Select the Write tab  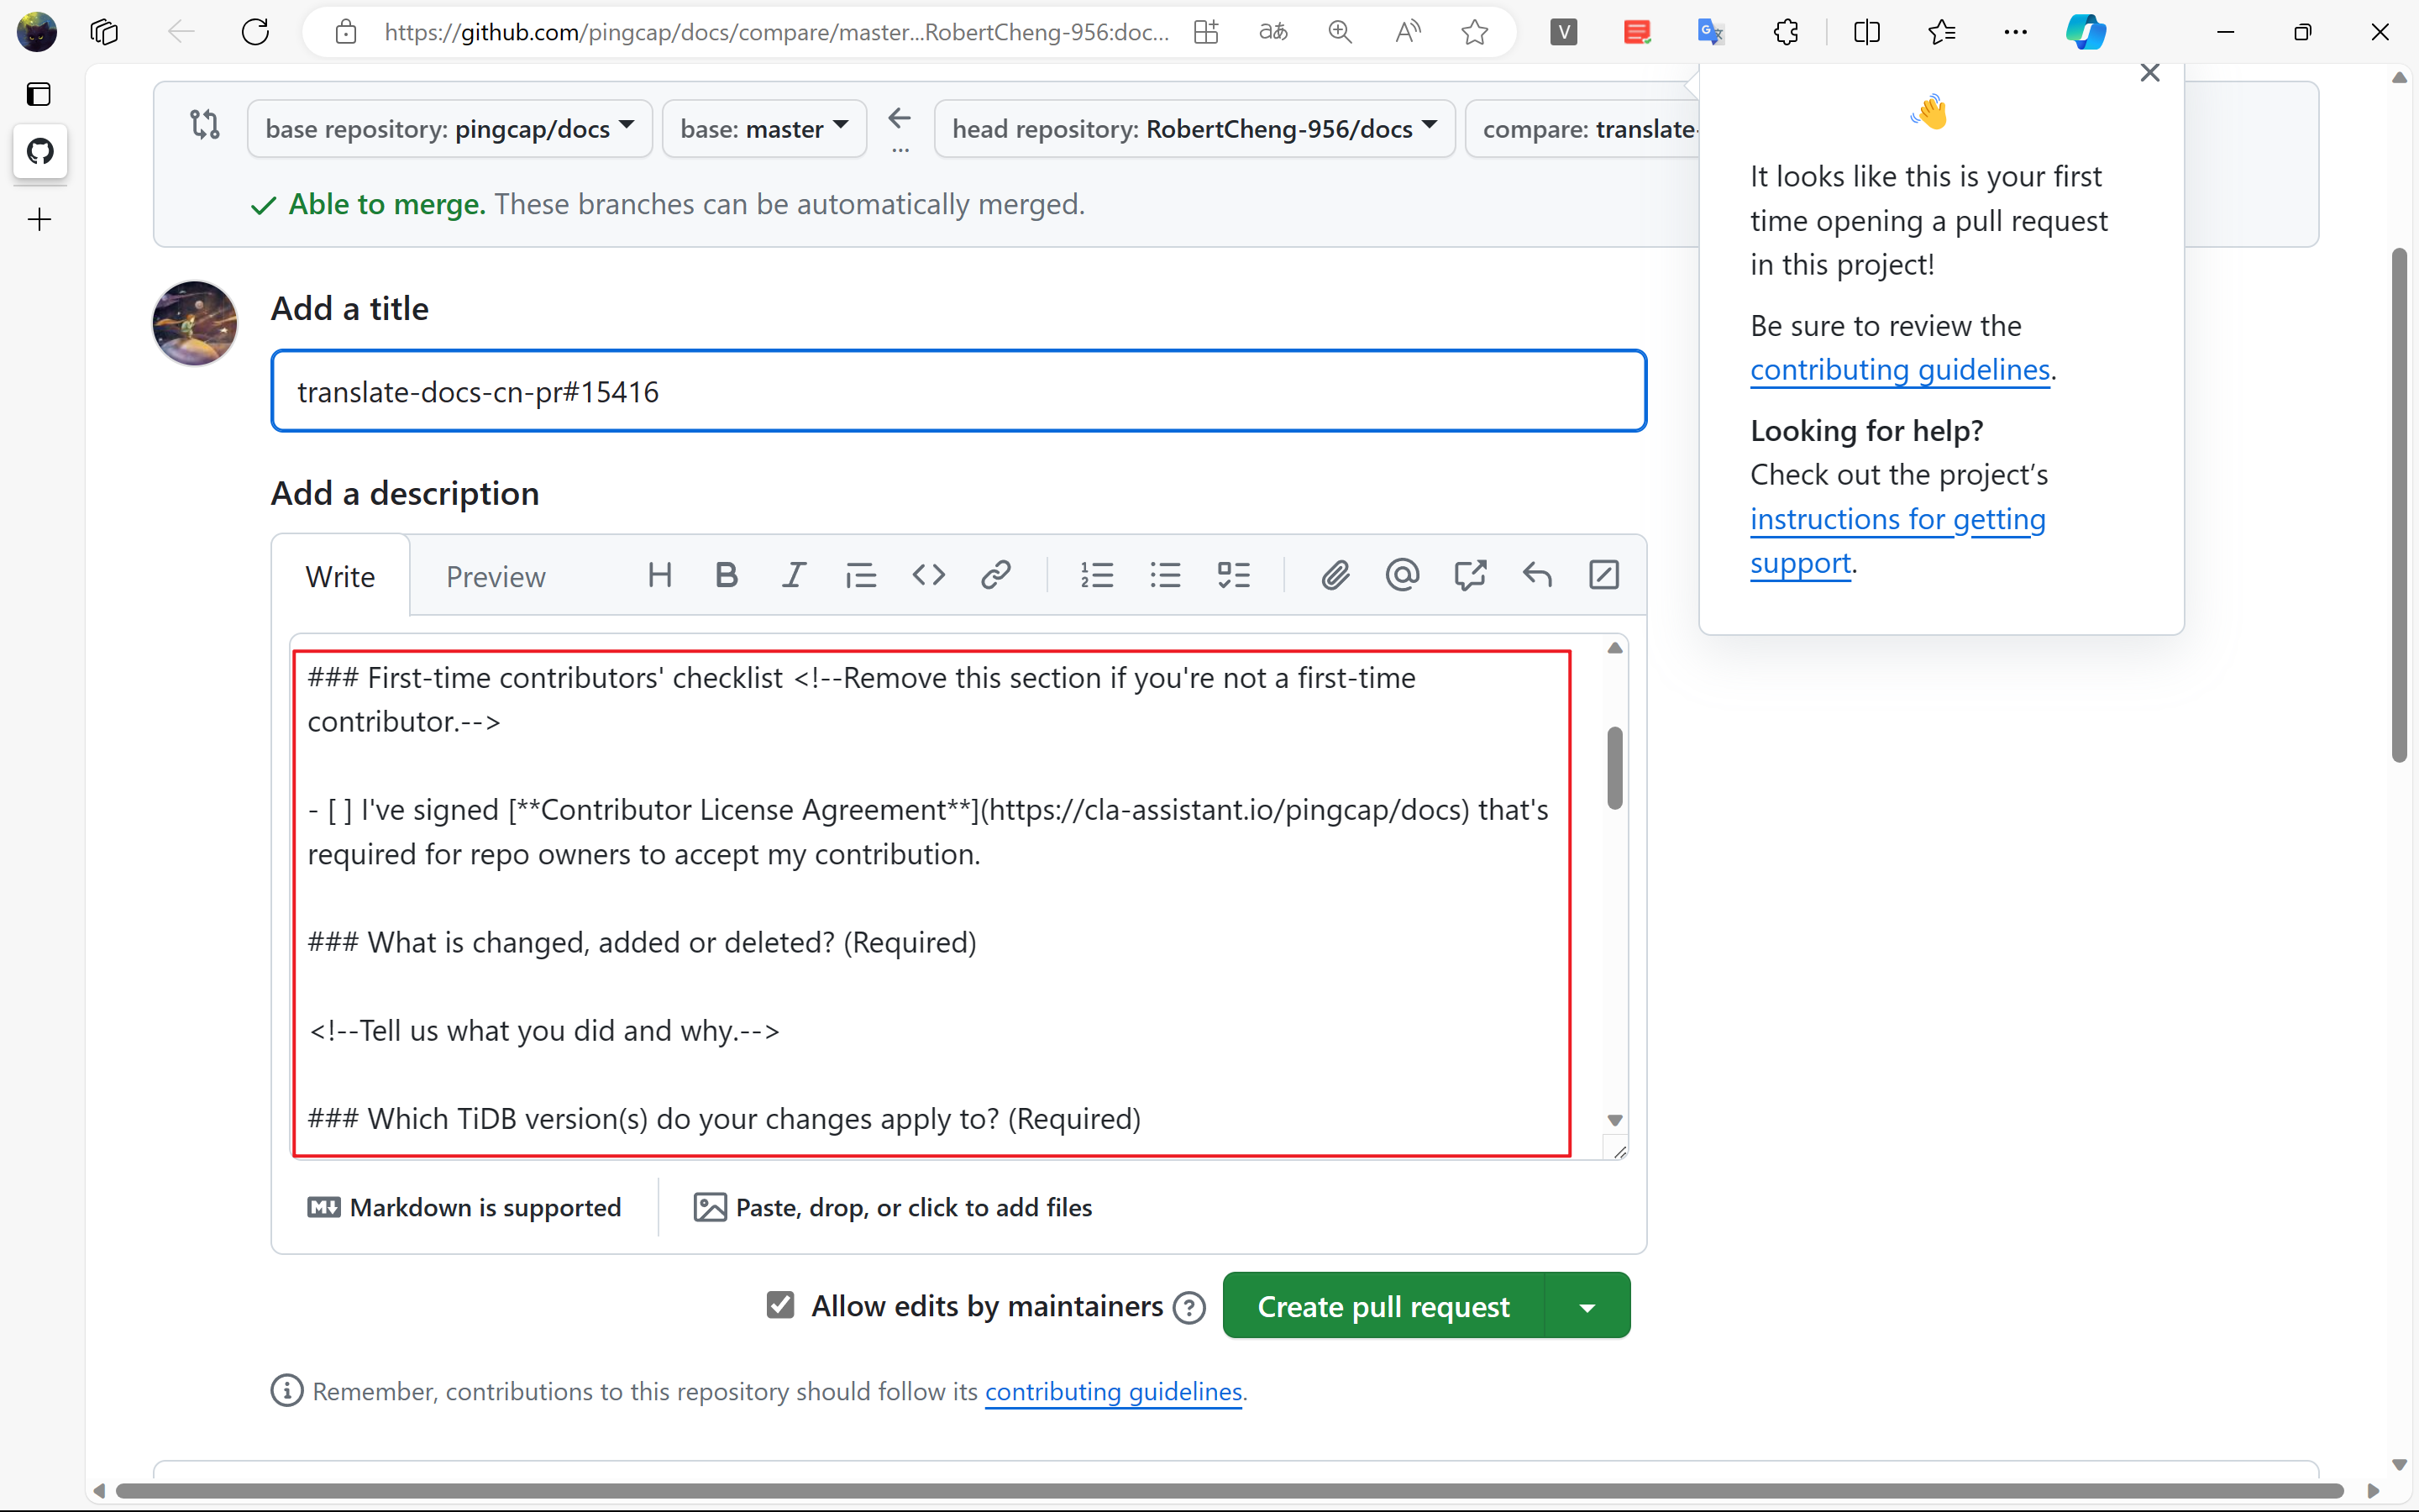tap(340, 577)
